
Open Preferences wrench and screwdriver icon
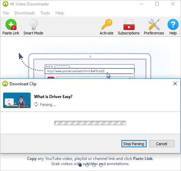[x=154, y=24]
